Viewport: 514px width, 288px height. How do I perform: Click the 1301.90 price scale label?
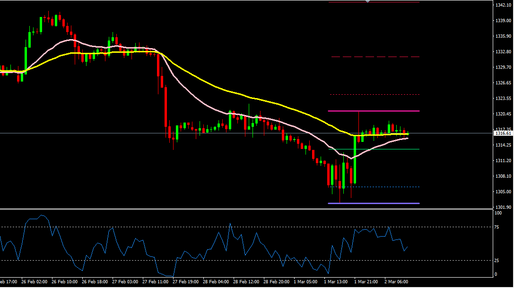click(x=504, y=207)
